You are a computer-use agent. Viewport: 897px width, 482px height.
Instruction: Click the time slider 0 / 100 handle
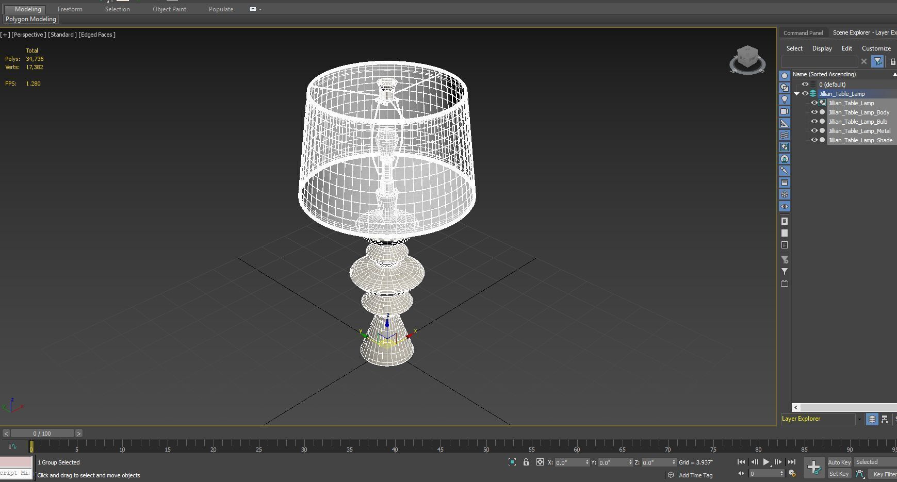[42, 434]
